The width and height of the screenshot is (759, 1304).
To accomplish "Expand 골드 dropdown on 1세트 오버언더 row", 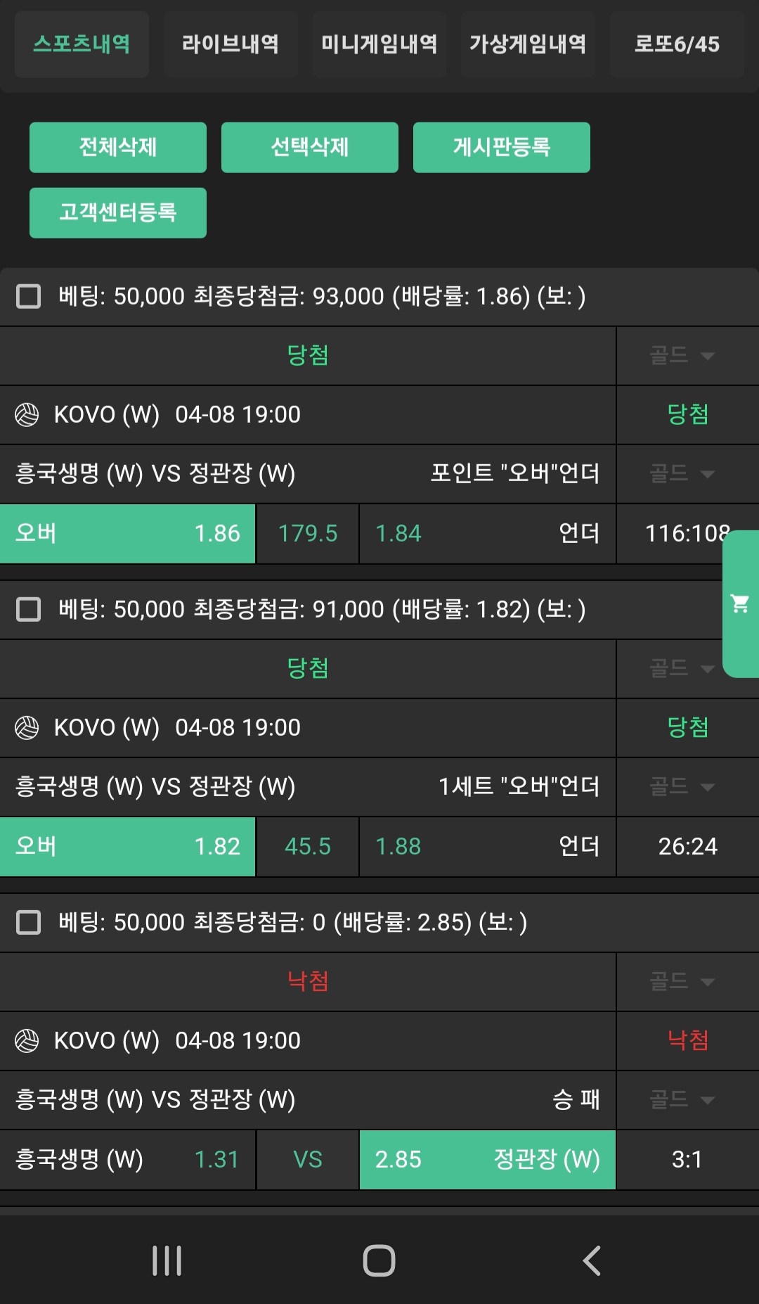I will (682, 786).
